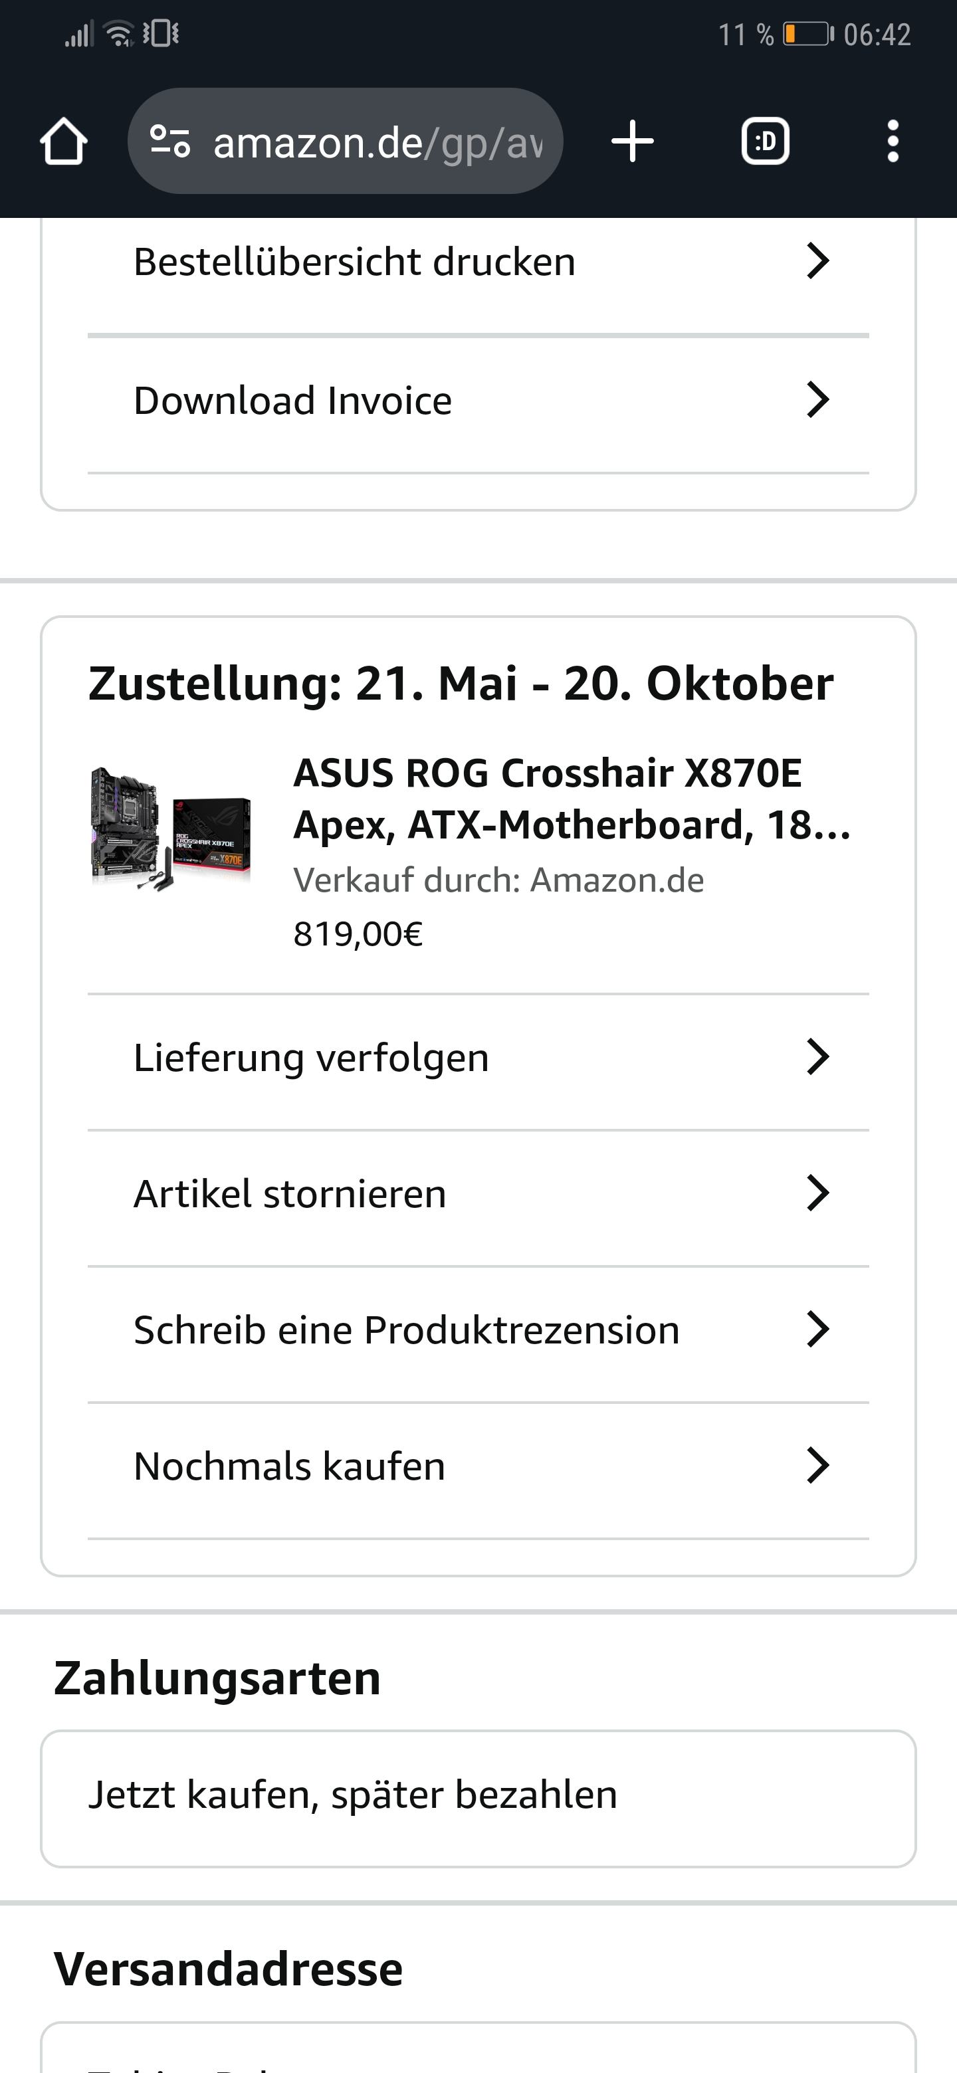The width and height of the screenshot is (957, 2073).
Task: Open the browser three-dot menu
Action: [x=892, y=142]
